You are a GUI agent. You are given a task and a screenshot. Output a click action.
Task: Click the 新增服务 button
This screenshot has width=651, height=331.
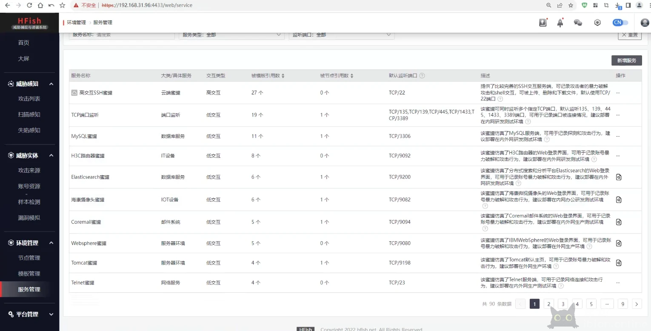[x=626, y=60]
